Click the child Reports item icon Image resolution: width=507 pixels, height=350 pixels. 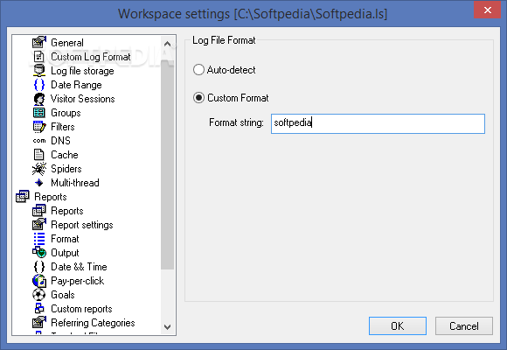point(39,211)
